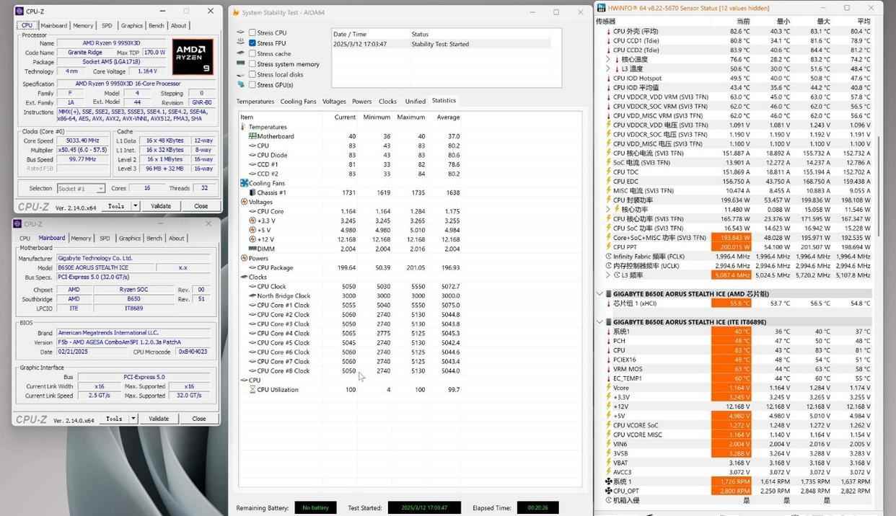The height and width of the screenshot is (516, 896).
Task: Select the CPU Core #1 Clock row in AIDA64
Action: [349, 305]
